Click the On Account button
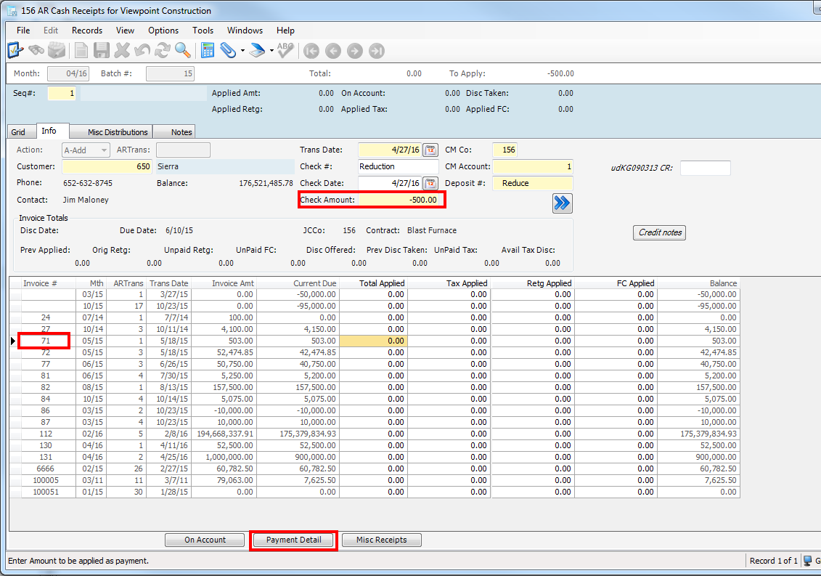Screen dimensions: 821x576 coord(205,540)
